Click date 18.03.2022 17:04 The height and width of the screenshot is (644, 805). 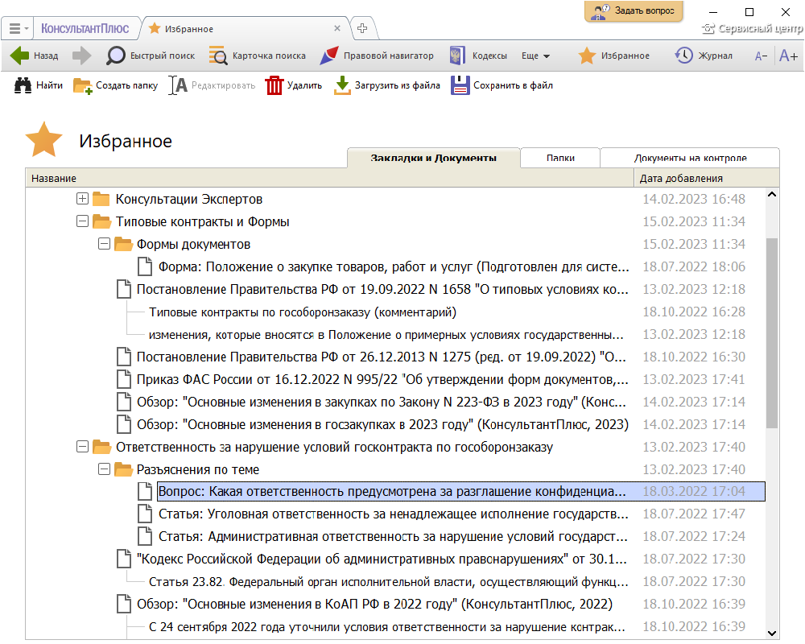point(694,492)
